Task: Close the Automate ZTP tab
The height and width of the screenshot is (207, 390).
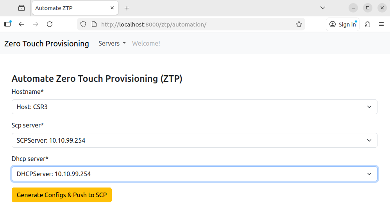Action: coord(113,8)
